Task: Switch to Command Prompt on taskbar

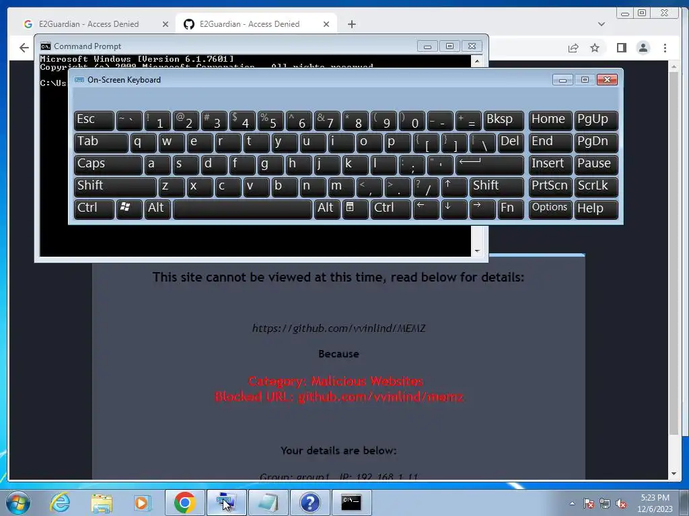Action: point(351,503)
